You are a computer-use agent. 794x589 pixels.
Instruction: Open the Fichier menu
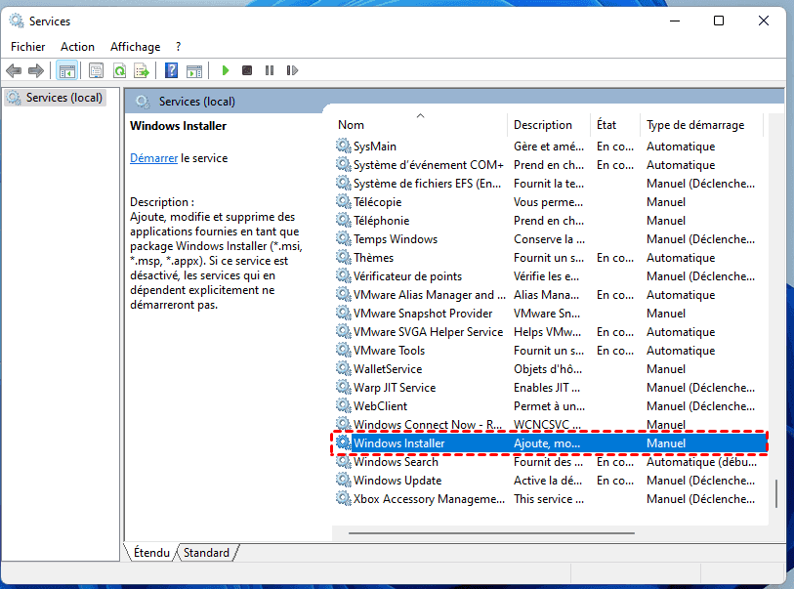coord(27,46)
